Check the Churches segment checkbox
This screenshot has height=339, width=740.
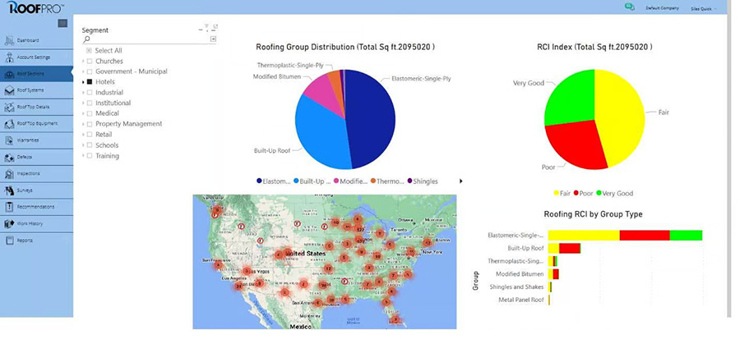(x=89, y=62)
